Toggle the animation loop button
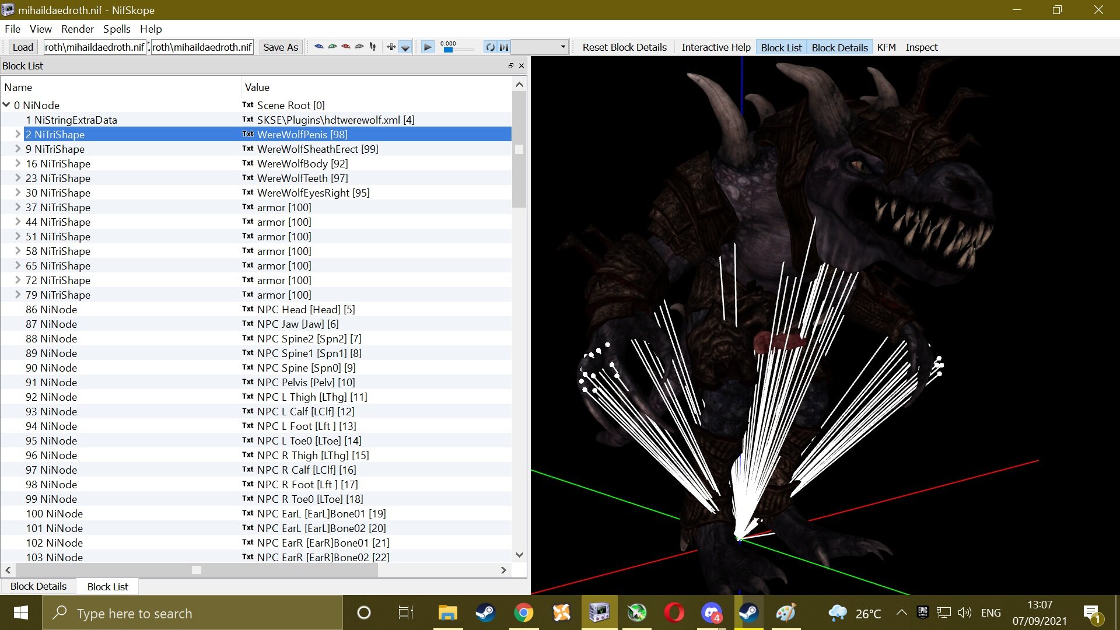The height and width of the screenshot is (630, 1120). [x=490, y=47]
